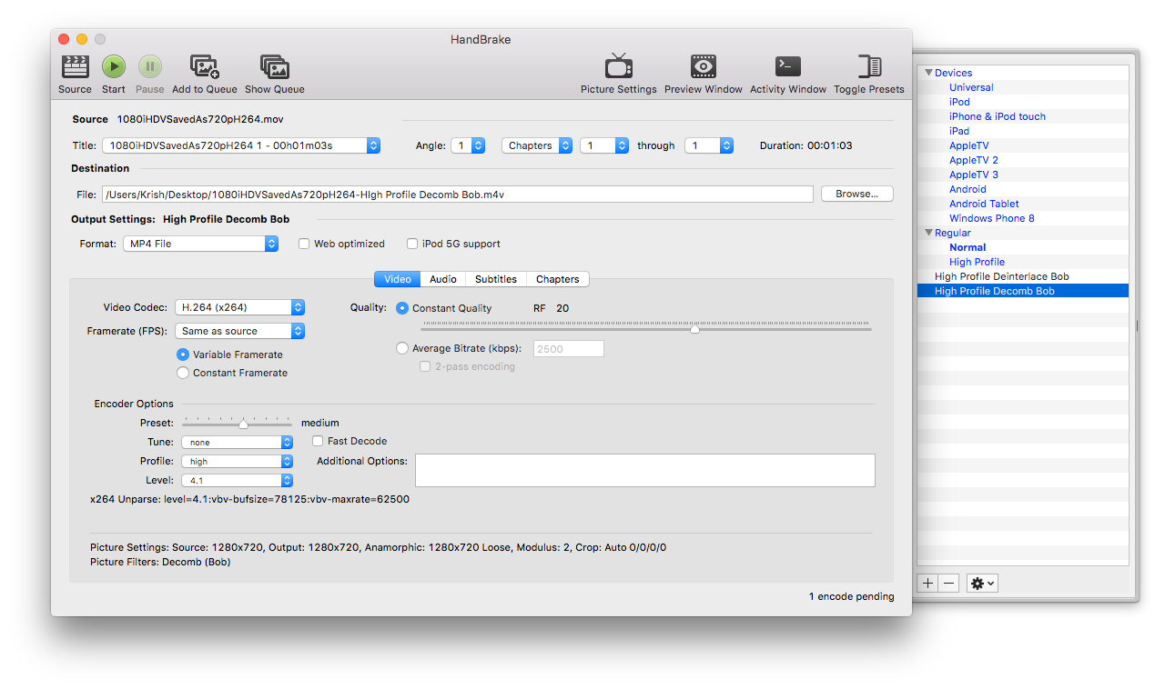Screen dimensions: 1155x689
Task: Open the Level 4.1 dropdown
Action: pyautogui.click(x=237, y=480)
